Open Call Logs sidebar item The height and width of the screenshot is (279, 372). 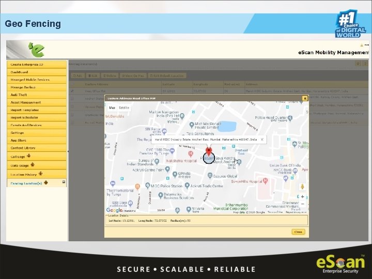[x=37, y=156]
